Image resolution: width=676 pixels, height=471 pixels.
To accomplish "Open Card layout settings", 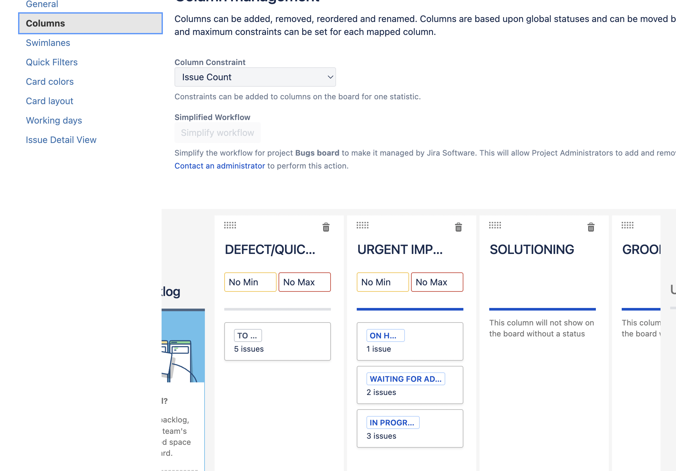I will click(49, 101).
